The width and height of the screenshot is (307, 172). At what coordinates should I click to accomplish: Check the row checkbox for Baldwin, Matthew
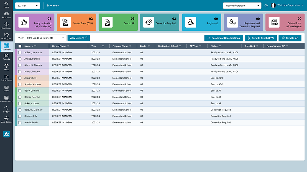[20, 110]
